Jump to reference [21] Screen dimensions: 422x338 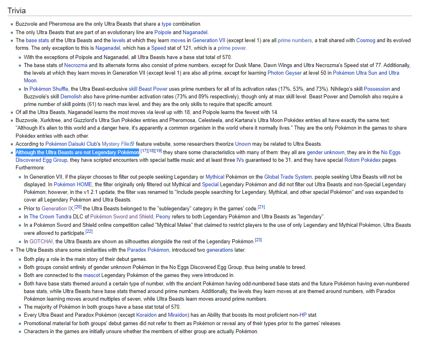pyautogui.click(x=261, y=207)
